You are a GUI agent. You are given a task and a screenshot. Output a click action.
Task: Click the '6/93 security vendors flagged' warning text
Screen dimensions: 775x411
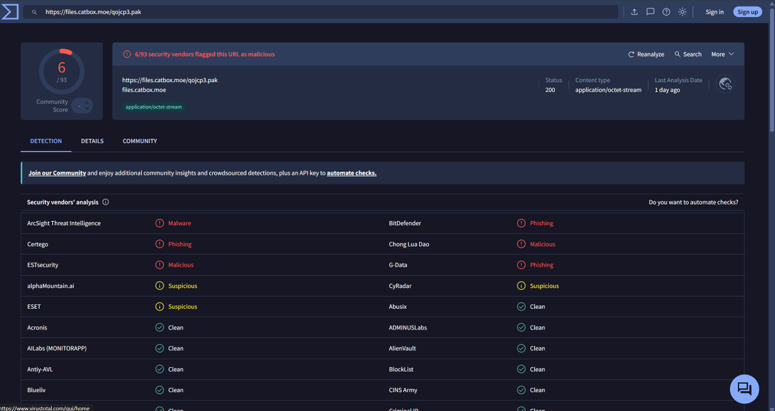[x=205, y=54]
